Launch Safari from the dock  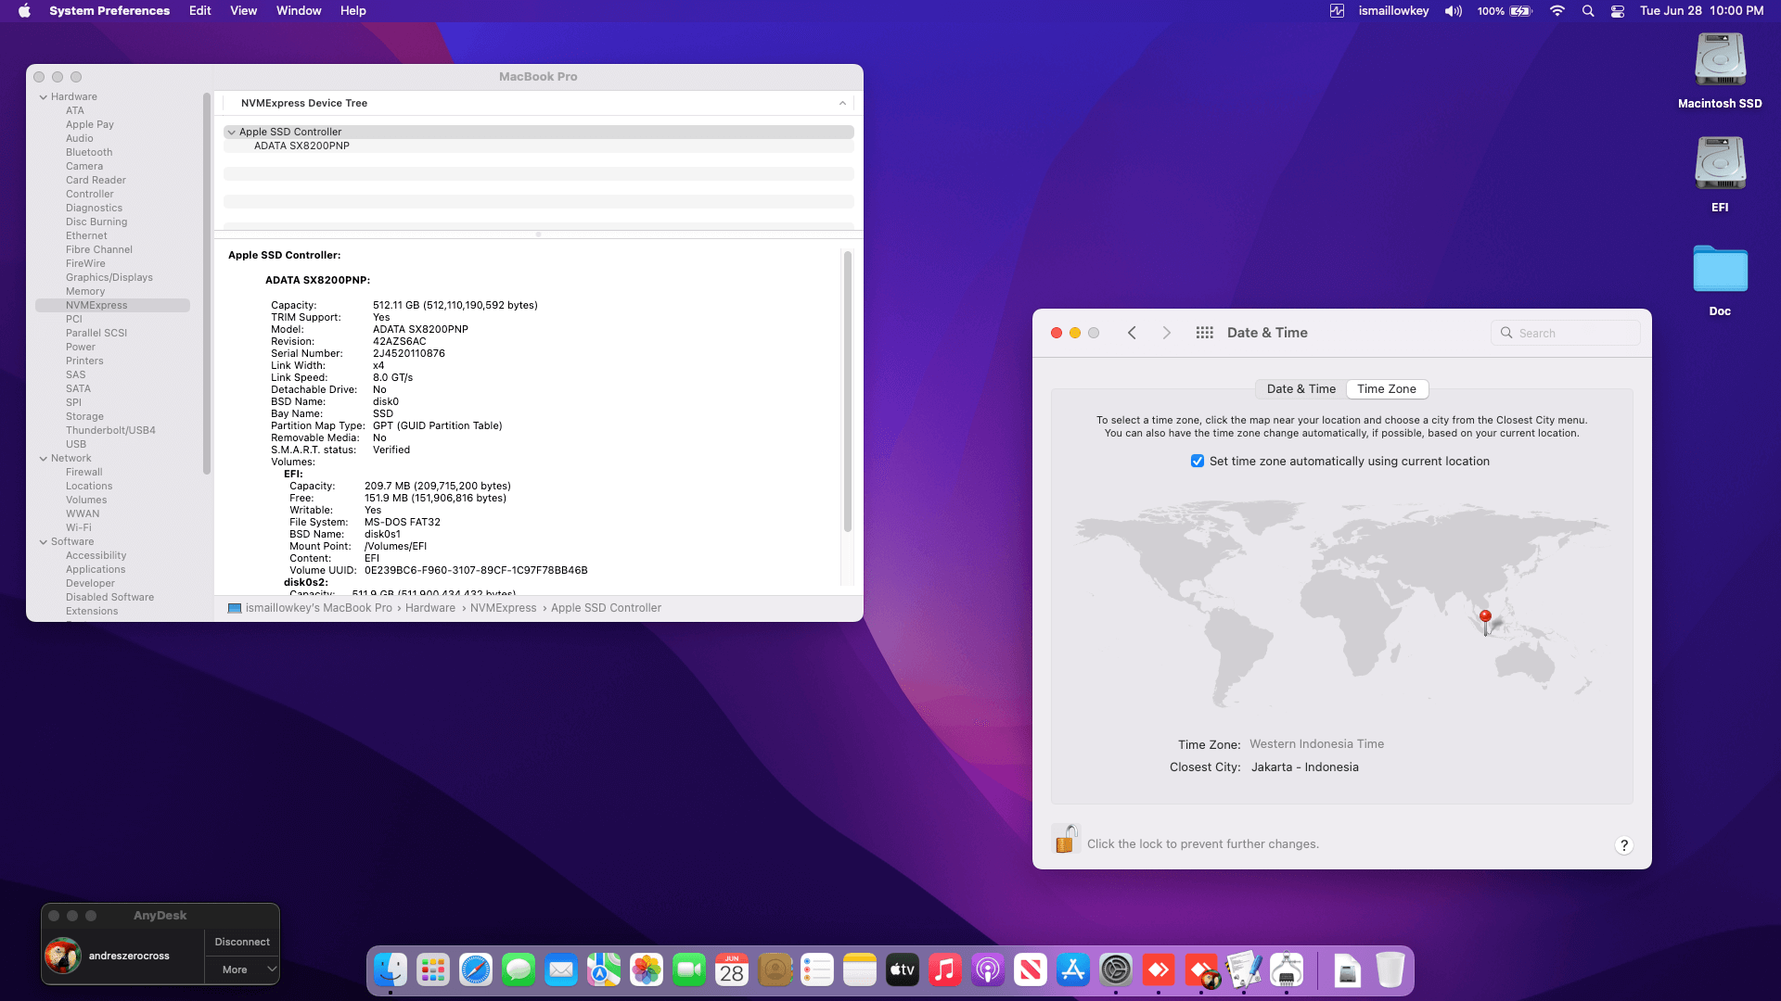click(476, 970)
